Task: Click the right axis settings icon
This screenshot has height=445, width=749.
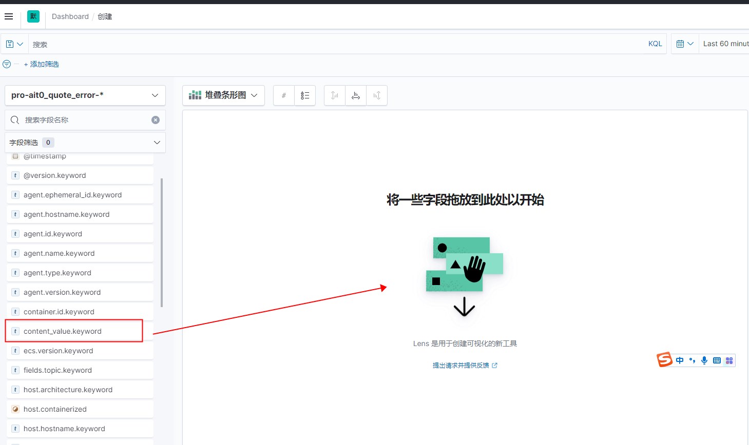Action: [377, 95]
